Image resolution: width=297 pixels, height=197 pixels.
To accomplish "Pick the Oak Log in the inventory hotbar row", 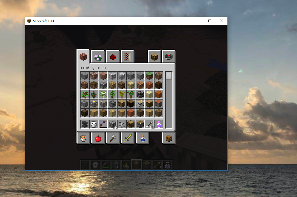I will (131, 124).
